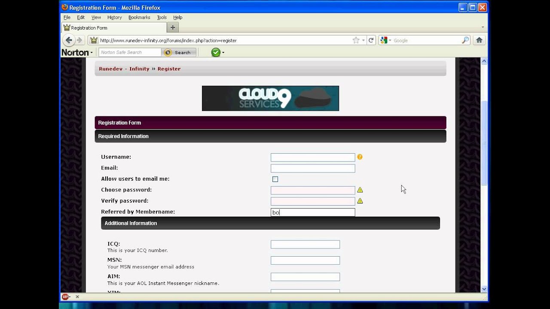Click the Firefox logo in the title bar
The image size is (550, 309).
pyautogui.click(x=65, y=7)
